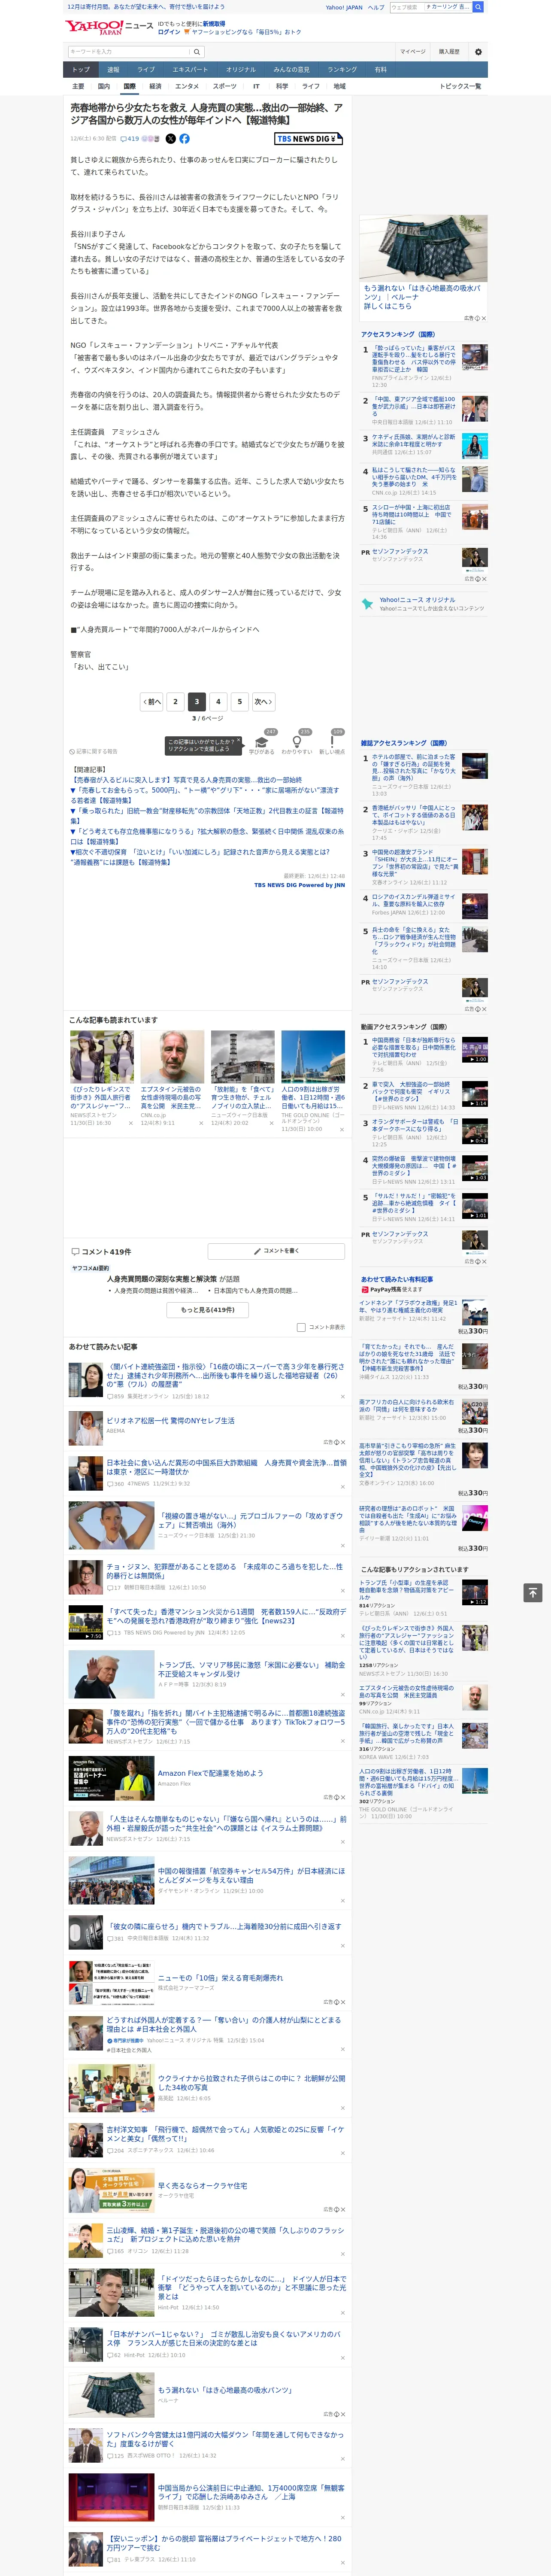Open the settings gear icon
551x2576 pixels.
click(x=478, y=51)
